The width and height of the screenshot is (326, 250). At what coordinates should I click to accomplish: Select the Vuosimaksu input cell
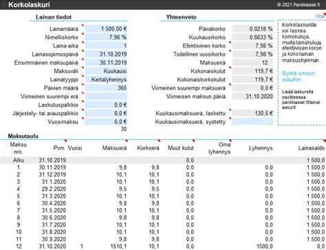[106, 122]
